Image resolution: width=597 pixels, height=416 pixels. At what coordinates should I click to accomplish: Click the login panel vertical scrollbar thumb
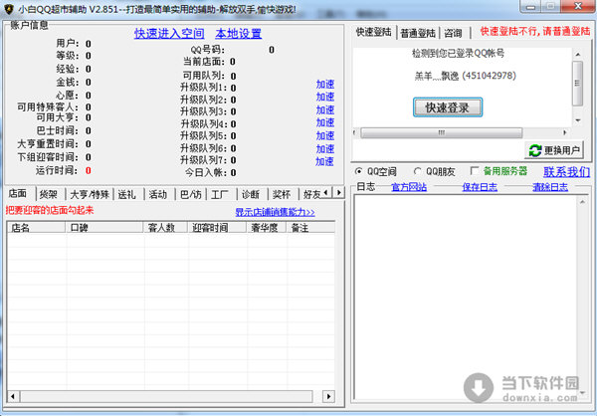[x=577, y=83]
